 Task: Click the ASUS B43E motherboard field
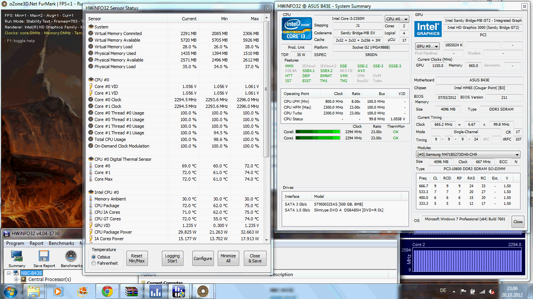click(x=480, y=80)
